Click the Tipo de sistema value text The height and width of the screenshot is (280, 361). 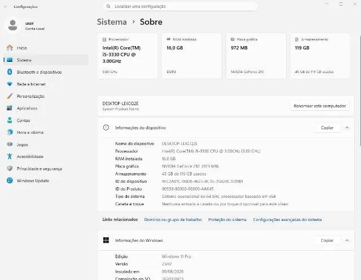218,196
